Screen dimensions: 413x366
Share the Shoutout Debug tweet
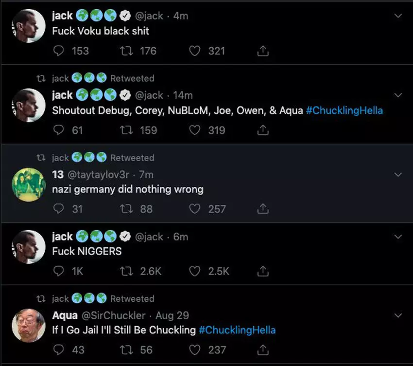[x=262, y=130]
